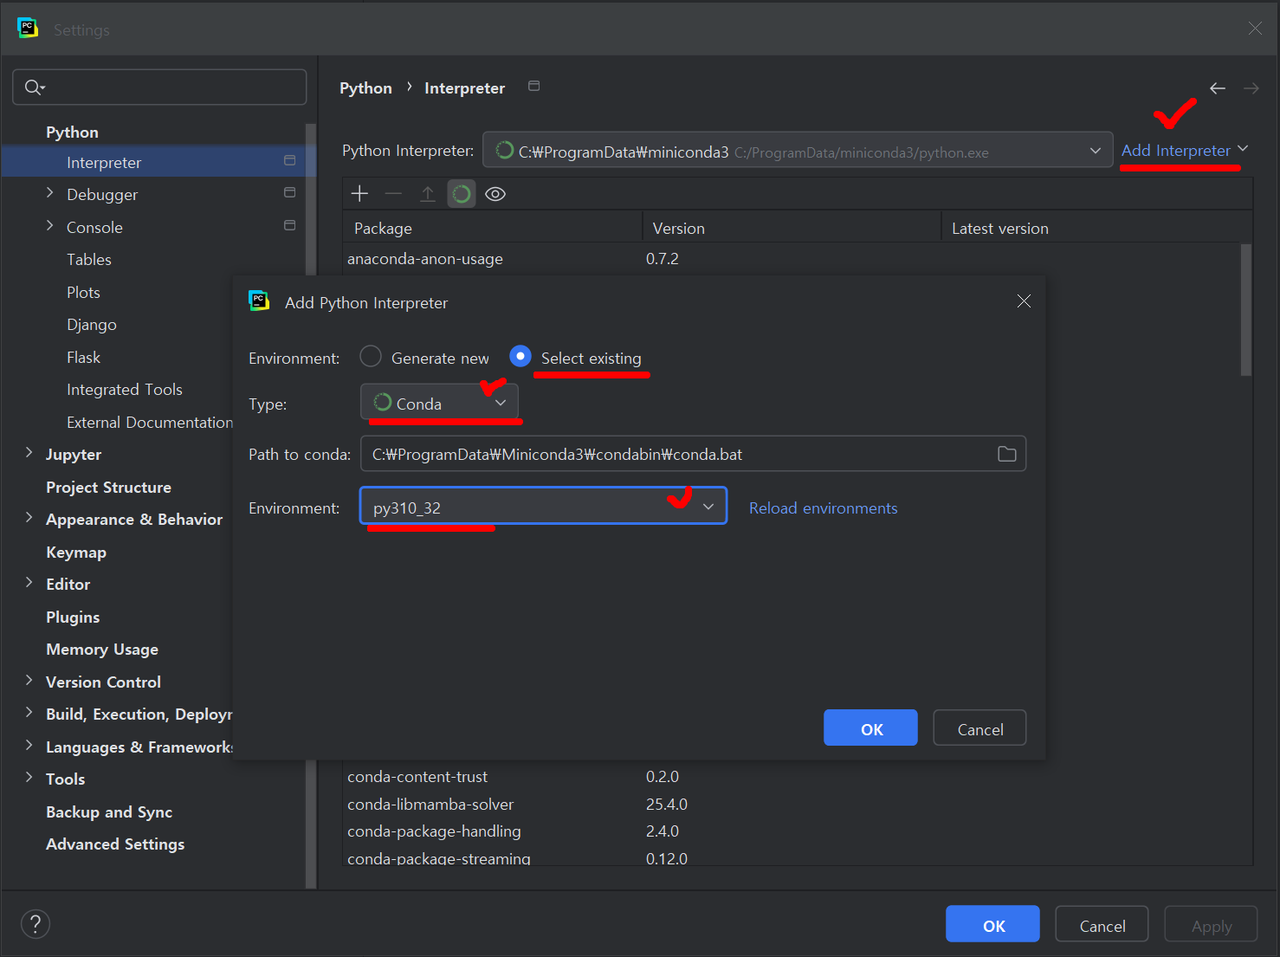The image size is (1280, 957).
Task: Open the Project Structure settings page
Action: [x=108, y=487]
